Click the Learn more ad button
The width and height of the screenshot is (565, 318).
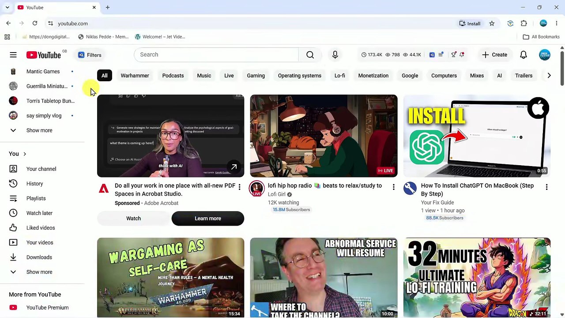[x=208, y=219]
